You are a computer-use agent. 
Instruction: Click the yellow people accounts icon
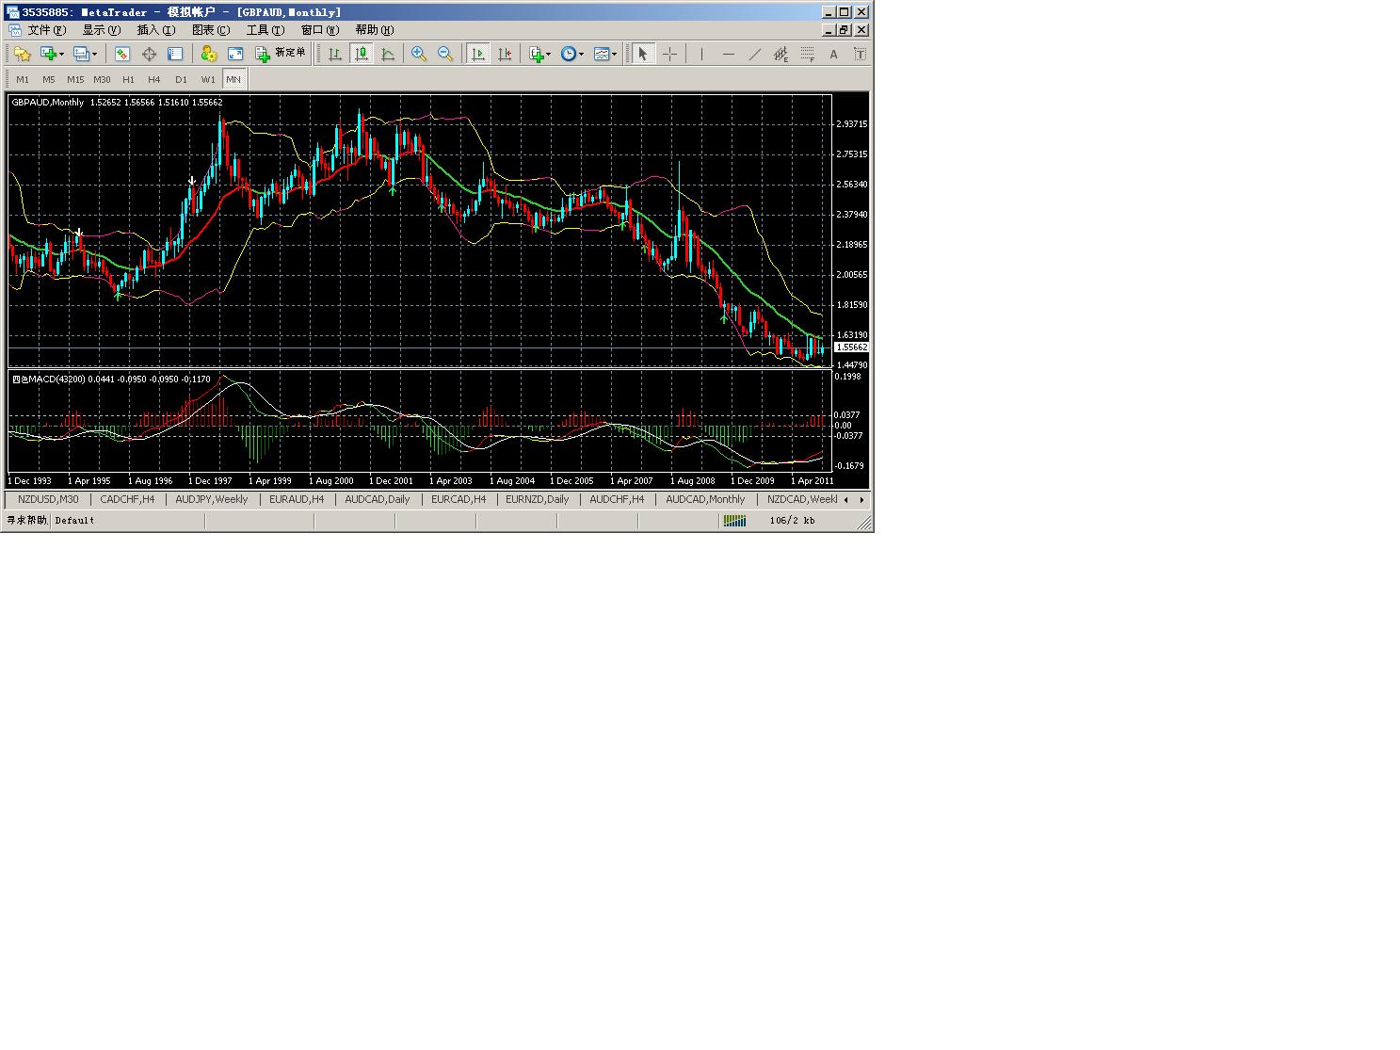[x=209, y=55]
